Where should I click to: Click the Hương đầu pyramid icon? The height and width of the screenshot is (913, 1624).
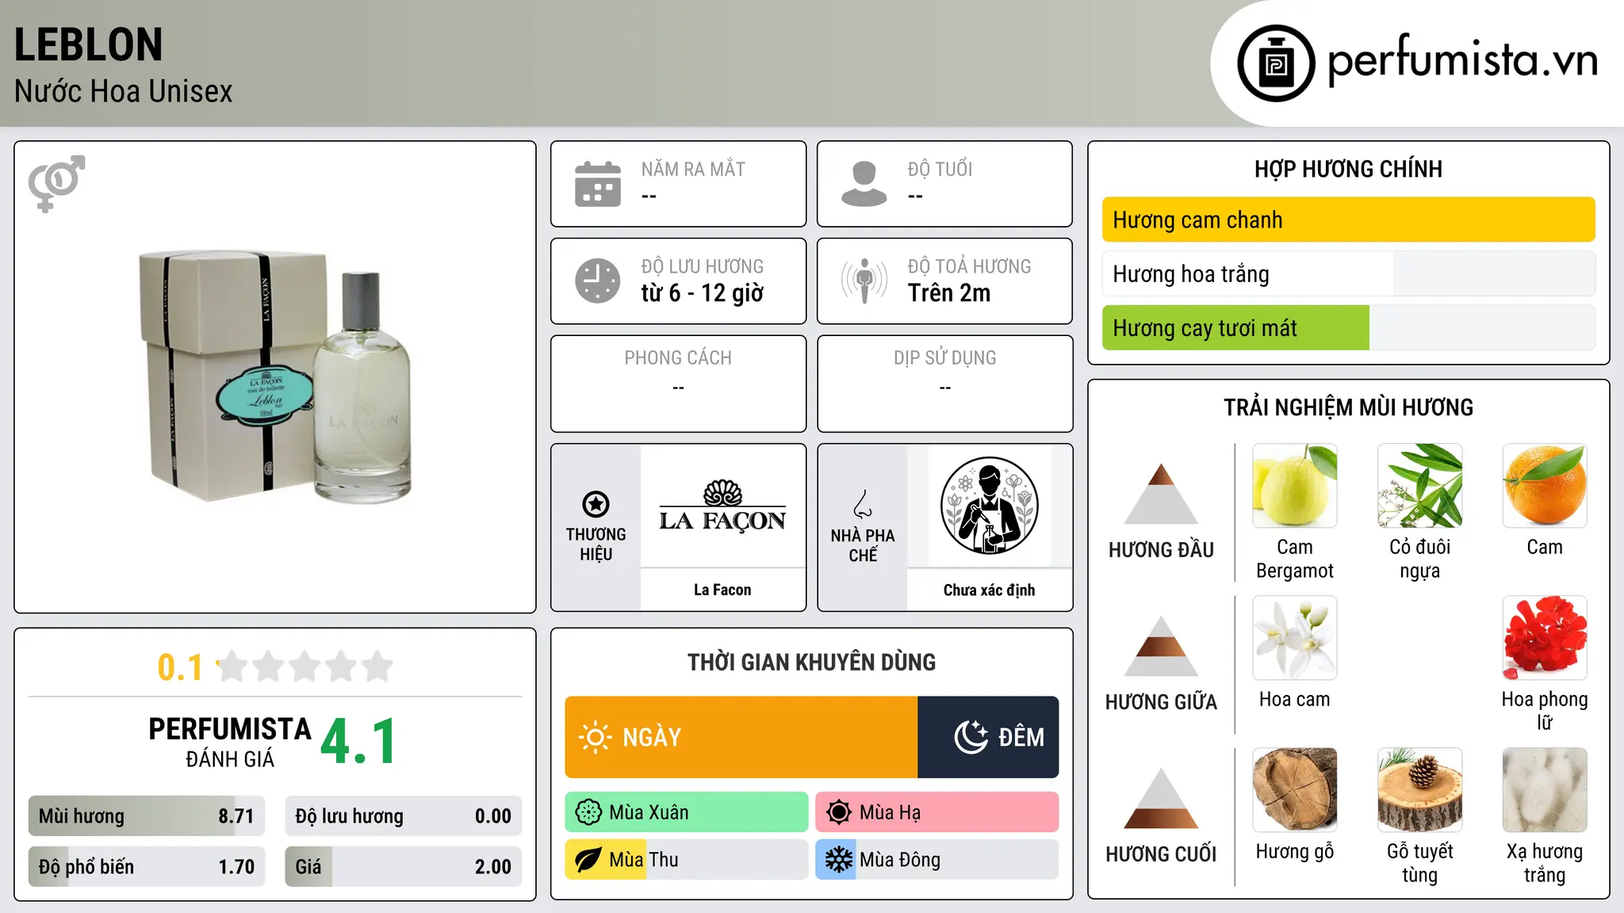click(1162, 494)
